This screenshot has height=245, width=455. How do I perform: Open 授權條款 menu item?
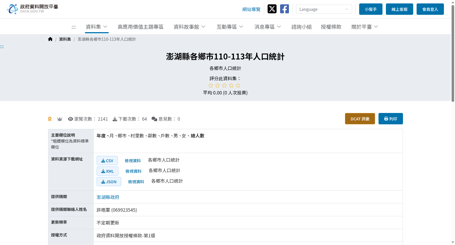coord(331,27)
